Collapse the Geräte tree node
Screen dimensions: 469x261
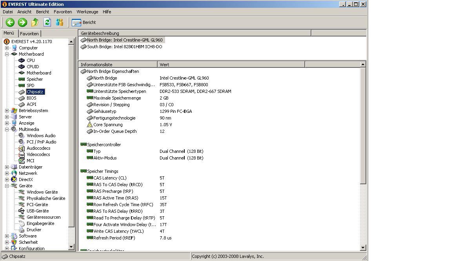click(7, 186)
